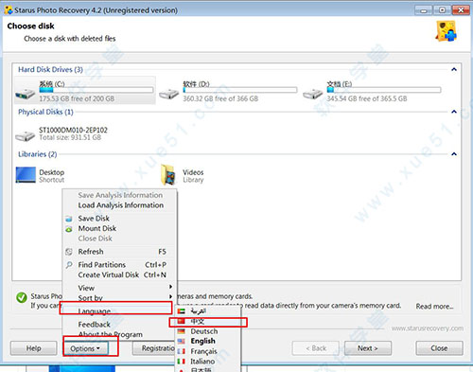Open www.starusrecovery.com link
473x372 pixels.
pyautogui.click(x=428, y=328)
